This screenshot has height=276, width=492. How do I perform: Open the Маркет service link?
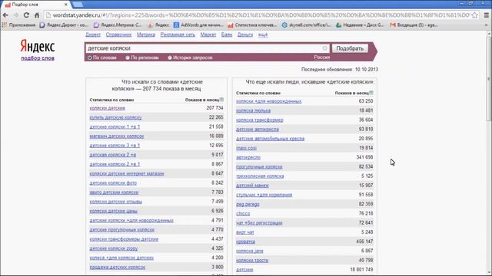coord(208,34)
